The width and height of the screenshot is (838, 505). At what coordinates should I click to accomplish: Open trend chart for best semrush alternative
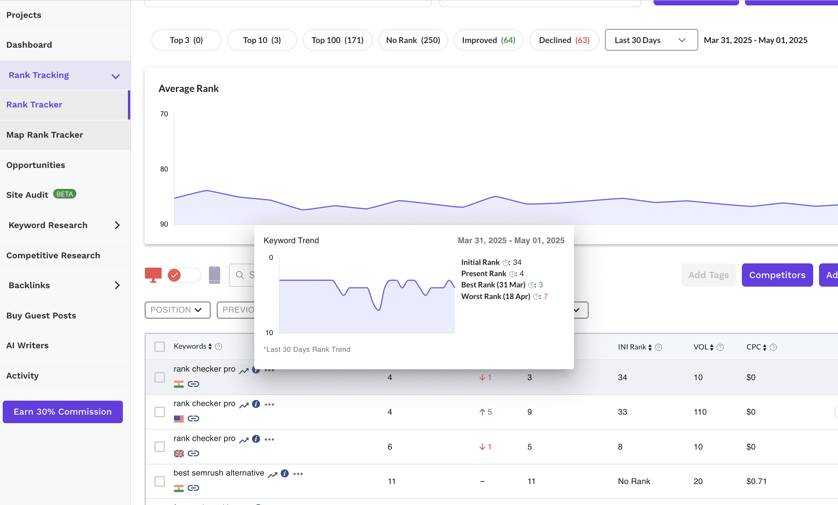(x=272, y=474)
